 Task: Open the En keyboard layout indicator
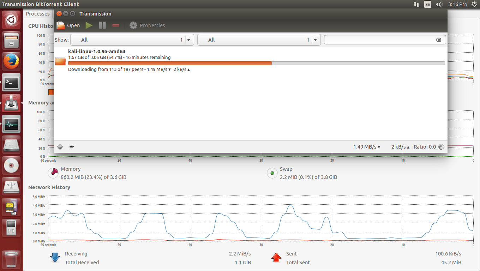pyautogui.click(x=428, y=4)
